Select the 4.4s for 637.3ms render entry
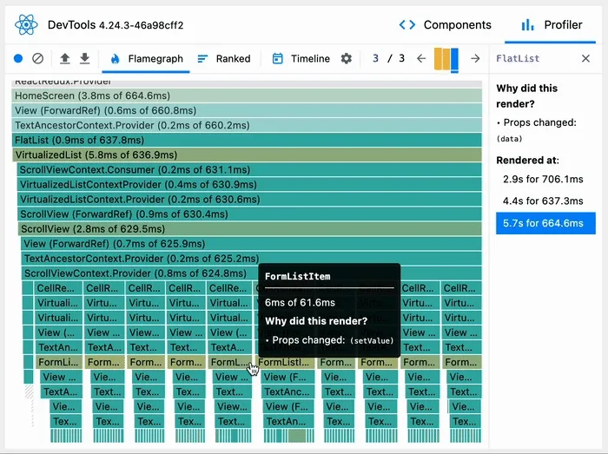Viewport: 608px width, 454px height. tap(545, 201)
